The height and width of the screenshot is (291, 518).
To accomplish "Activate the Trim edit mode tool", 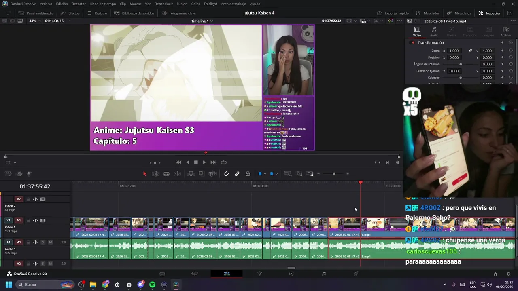I will tap(155, 174).
